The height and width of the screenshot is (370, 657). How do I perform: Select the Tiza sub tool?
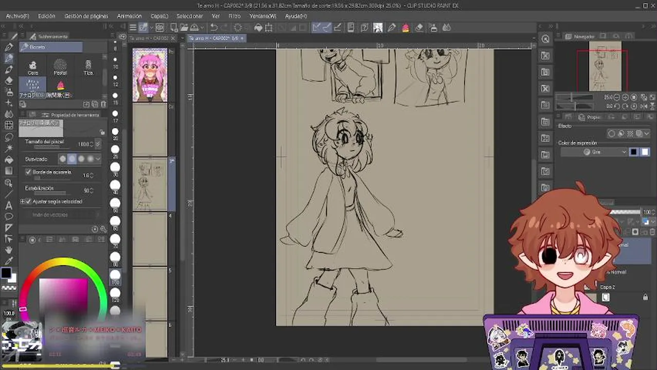[88, 67]
